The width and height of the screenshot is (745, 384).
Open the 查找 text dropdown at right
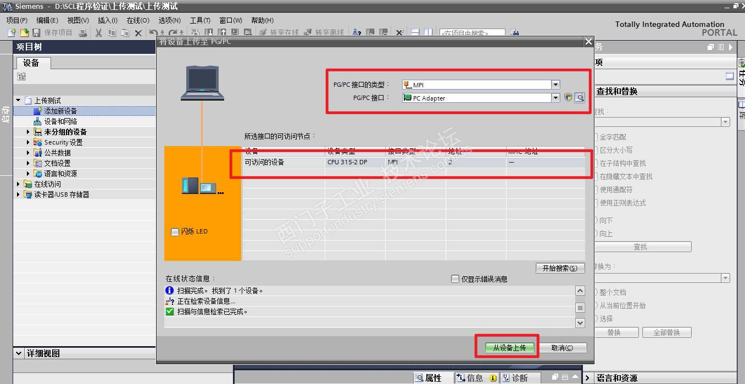click(725, 122)
